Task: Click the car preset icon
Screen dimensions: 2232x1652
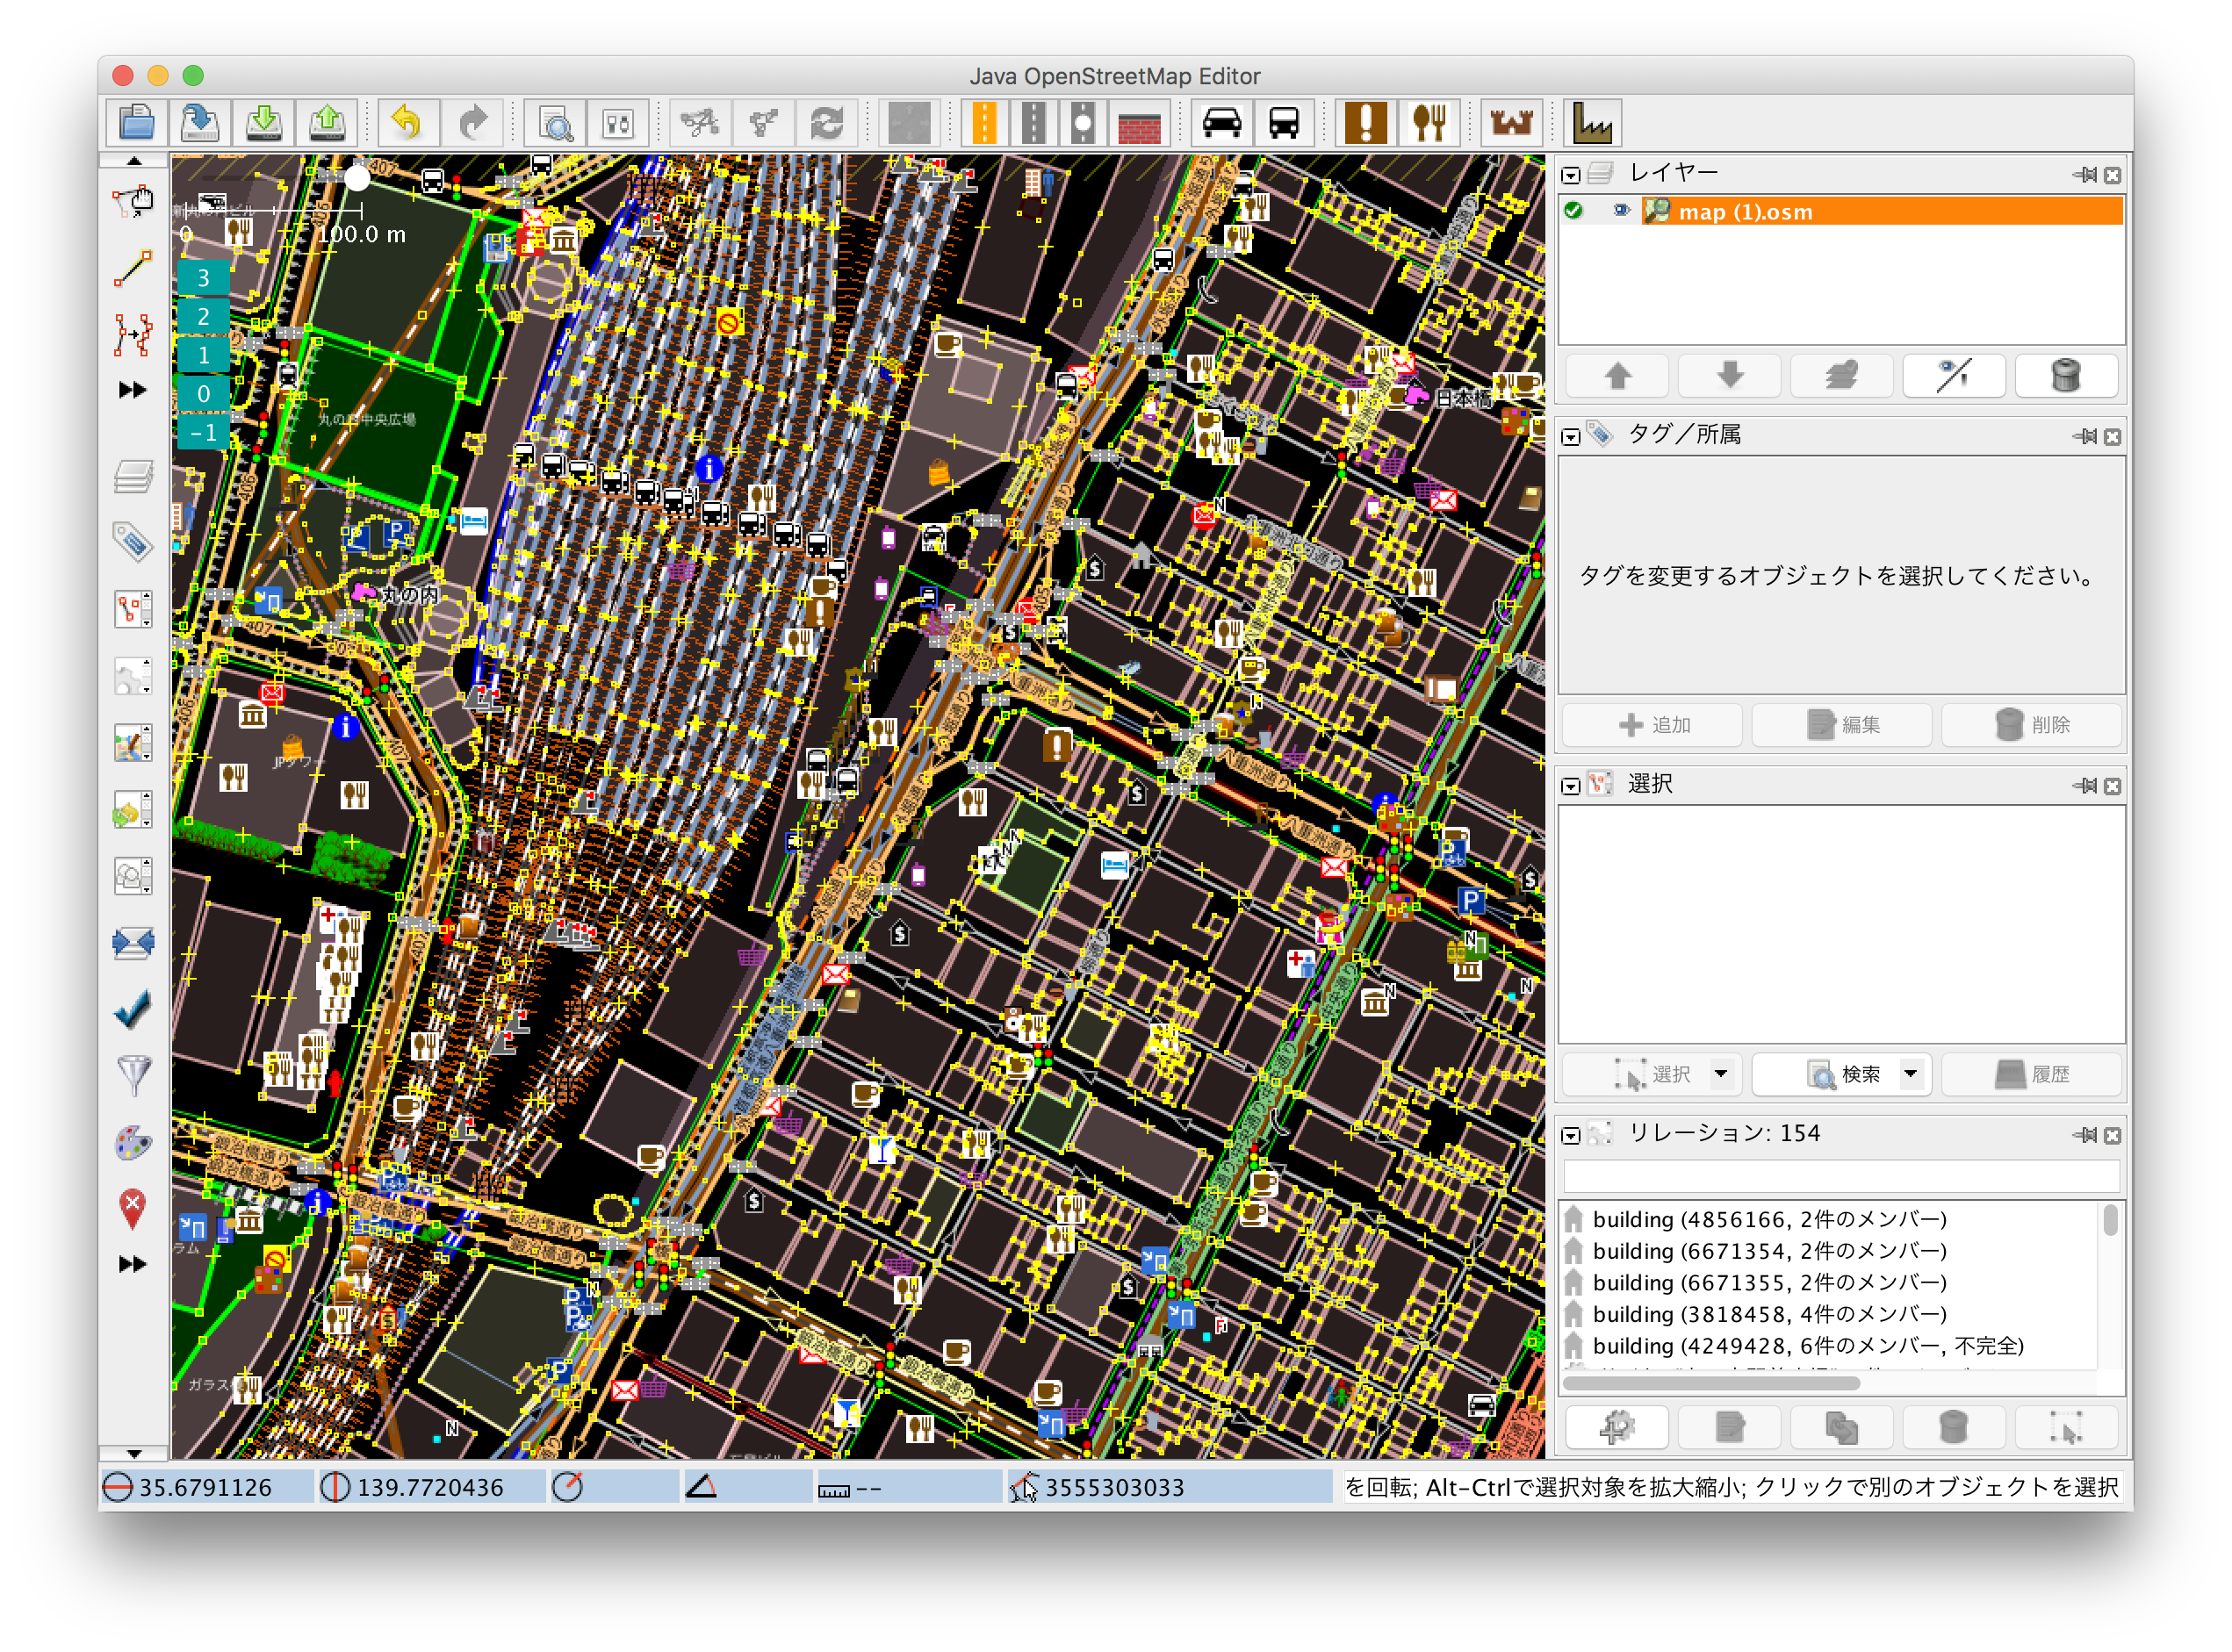Action: 1221,123
